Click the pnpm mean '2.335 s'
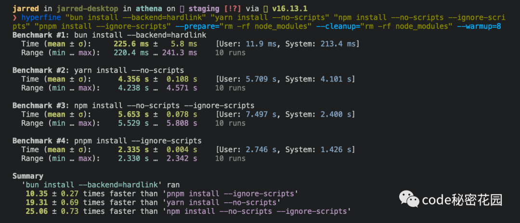Screen dimensions: 520x223 point(134,149)
